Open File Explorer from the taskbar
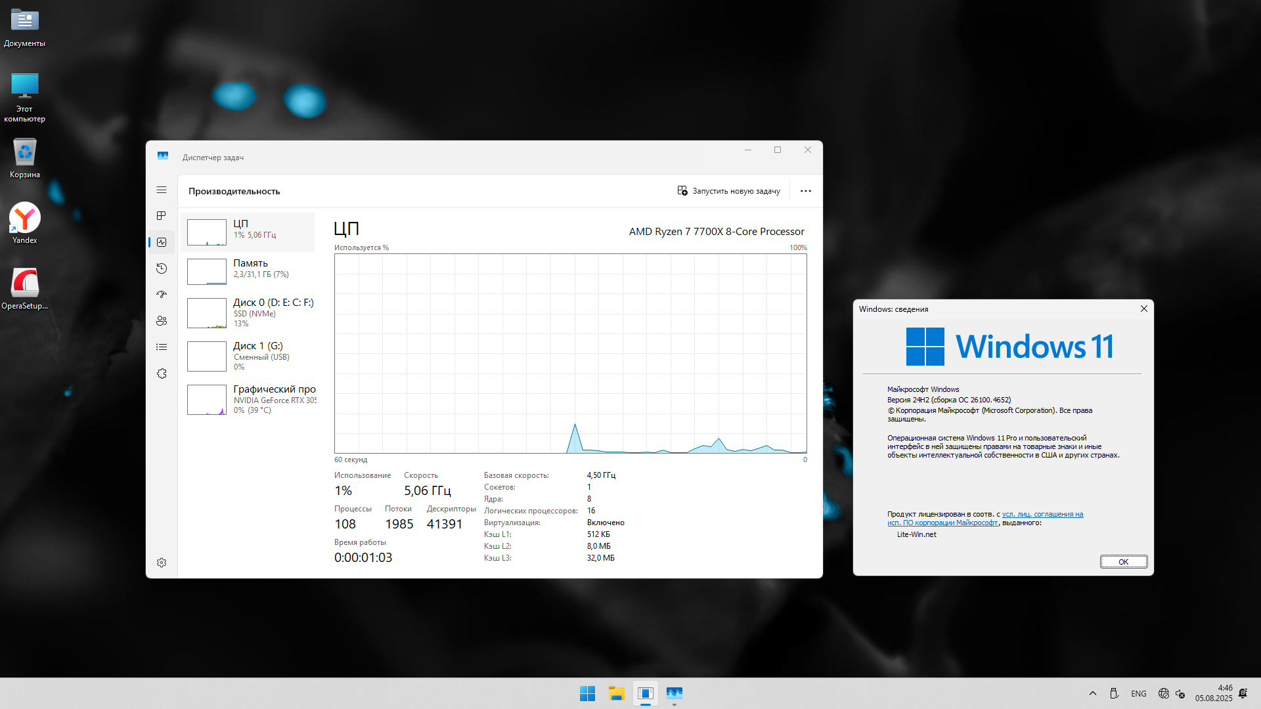The image size is (1261, 709). click(616, 693)
